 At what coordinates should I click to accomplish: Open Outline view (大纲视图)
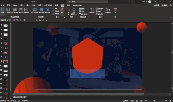point(8,11)
